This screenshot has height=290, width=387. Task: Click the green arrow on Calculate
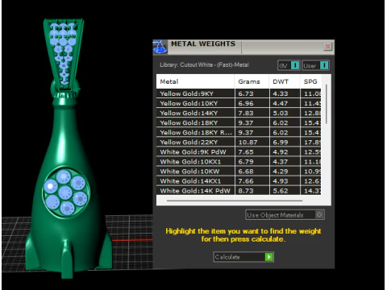coord(268,257)
